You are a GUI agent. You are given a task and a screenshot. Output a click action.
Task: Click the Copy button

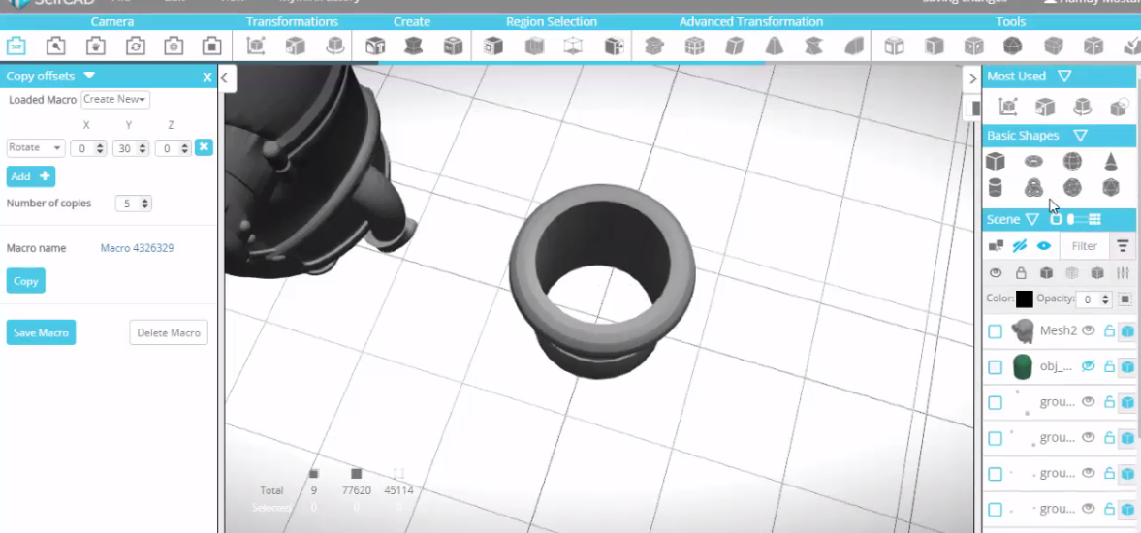point(25,281)
